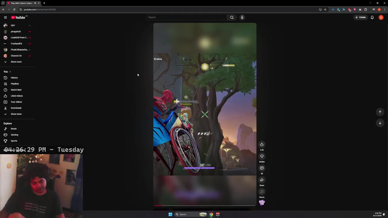Go to the YouTube home logo

18,17
